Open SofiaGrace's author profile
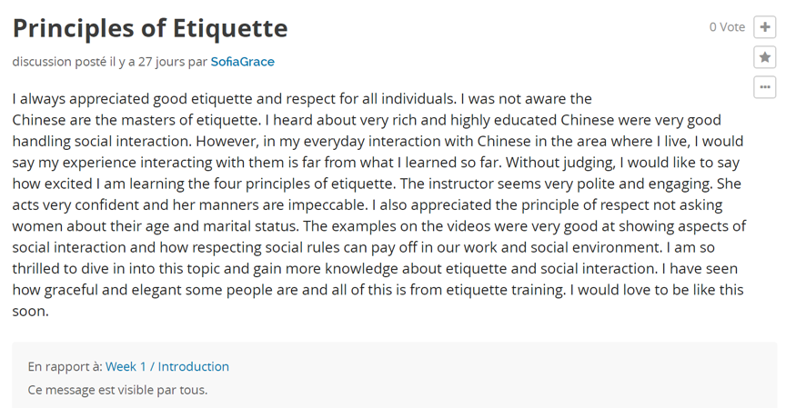The image size is (786, 408). coord(242,62)
